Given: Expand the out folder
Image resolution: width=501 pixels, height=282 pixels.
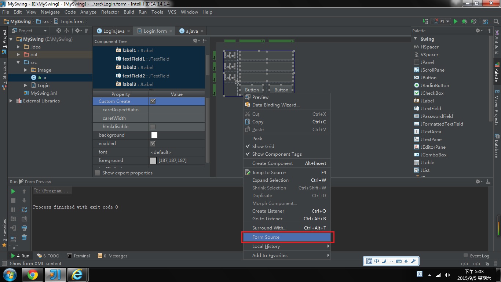Looking at the screenshot, I should 18,55.
